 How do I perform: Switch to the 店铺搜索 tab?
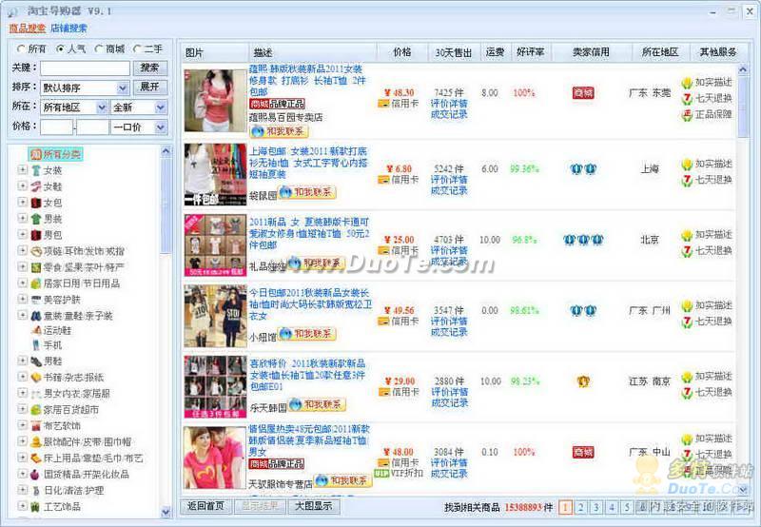[x=68, y=29]
